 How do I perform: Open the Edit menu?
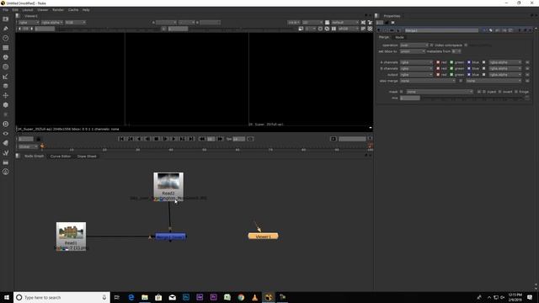(x=15, y=10)
